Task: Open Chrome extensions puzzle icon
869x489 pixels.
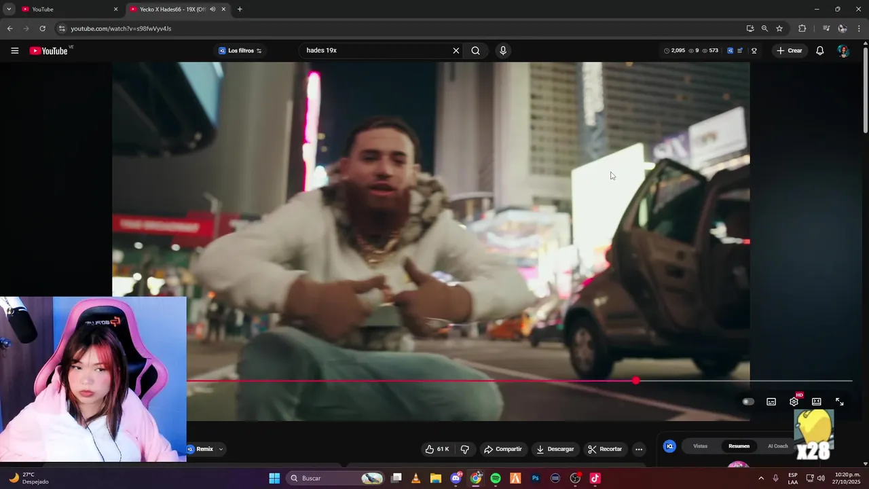Action: click(802, 29)
